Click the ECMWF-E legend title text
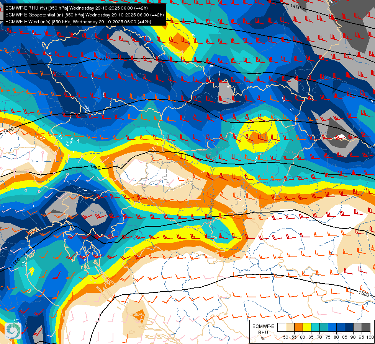Image resolution: width=375 pixels, height=344 pixels. click(263, 326)
